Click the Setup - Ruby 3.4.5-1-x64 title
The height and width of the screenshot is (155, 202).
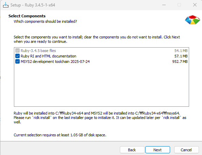click(33, 5)
